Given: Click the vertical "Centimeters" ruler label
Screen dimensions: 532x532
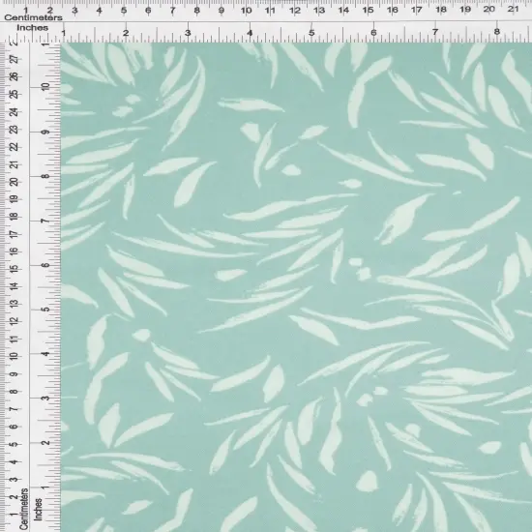Looking at the screenshot, I should (x=23, y=509).
